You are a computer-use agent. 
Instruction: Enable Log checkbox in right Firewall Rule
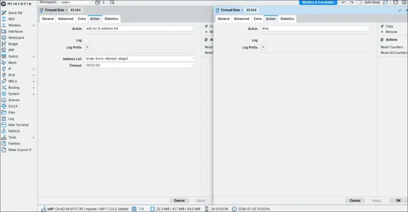(x=262, y=40)
